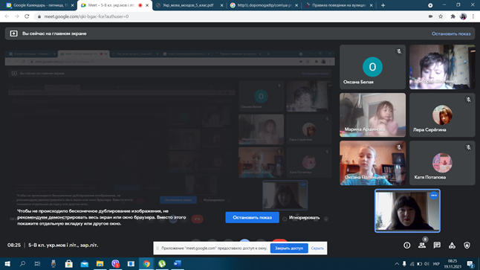Click the blue Остановить показ button

point(252,217)
